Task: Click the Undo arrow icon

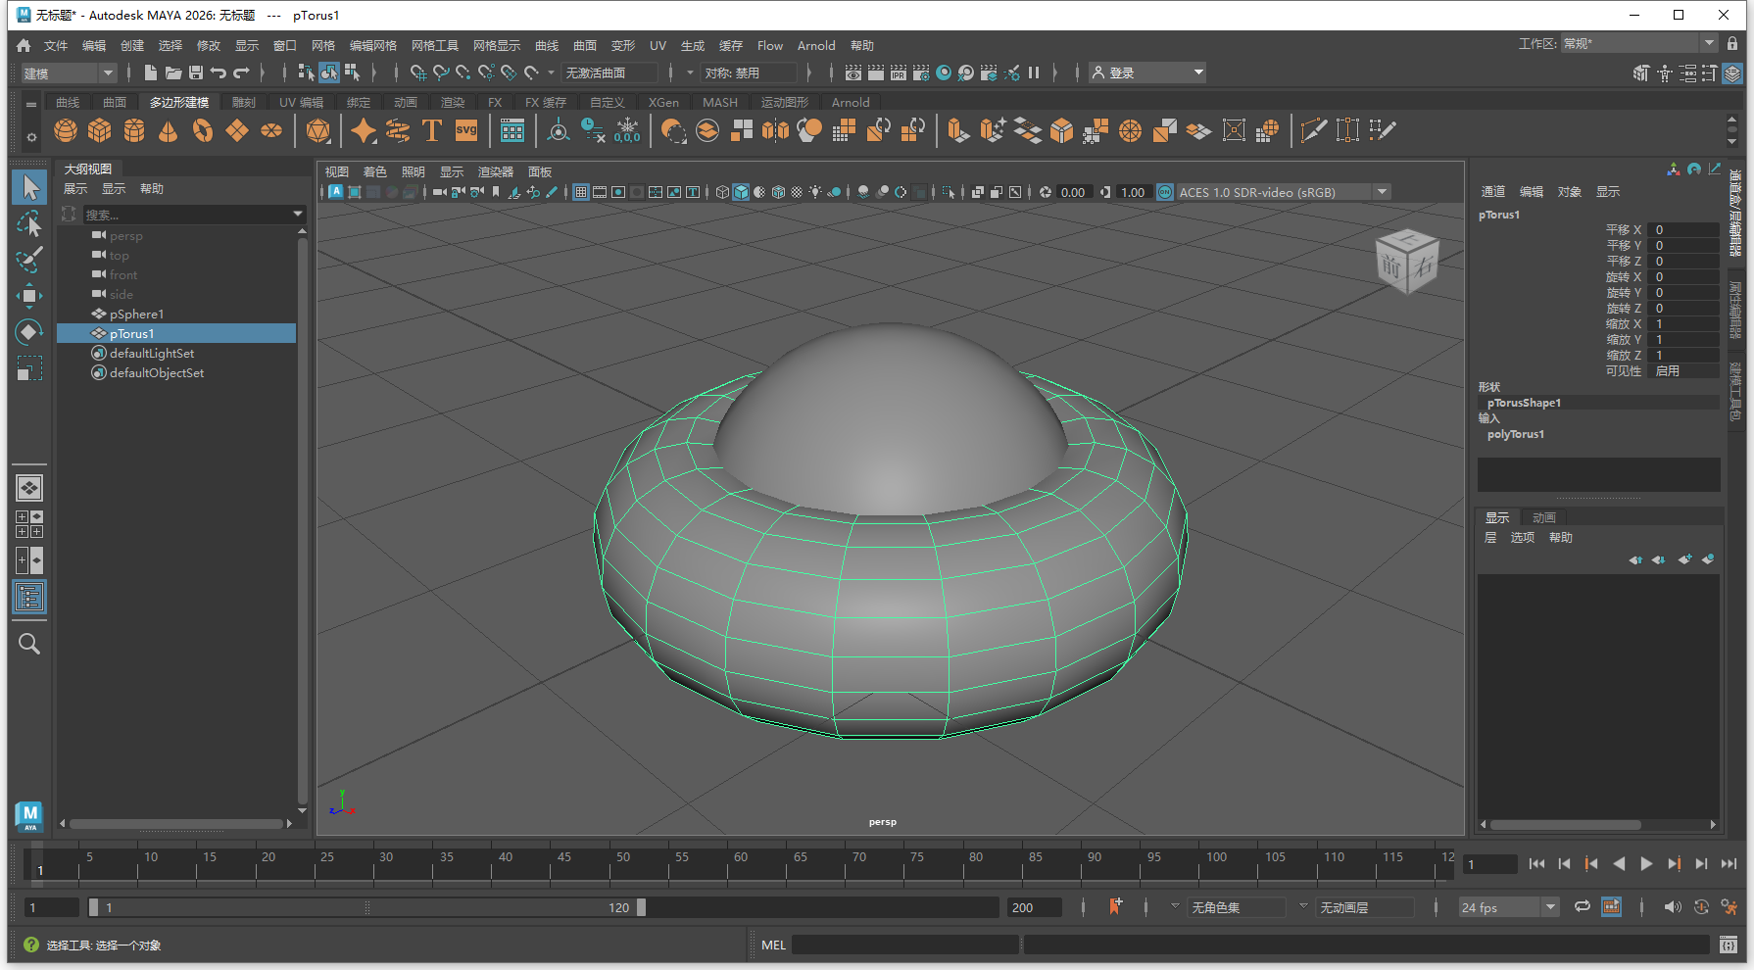Action: coord(218,73)
